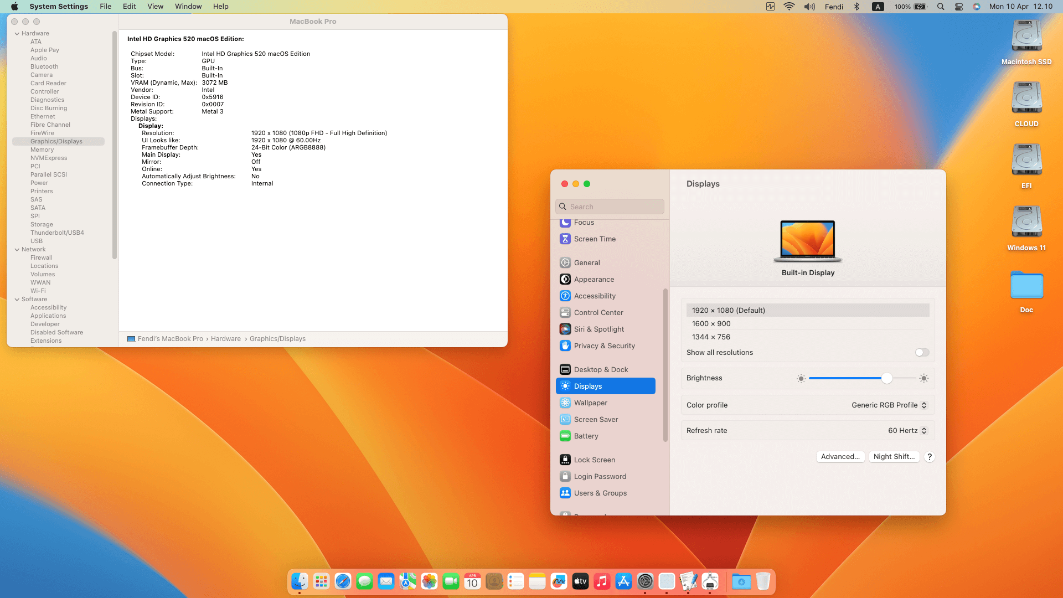This screenshot has height=598, width=1063.
Task: Collapse Hardware section in System Information
Action: tap(17, 34)
